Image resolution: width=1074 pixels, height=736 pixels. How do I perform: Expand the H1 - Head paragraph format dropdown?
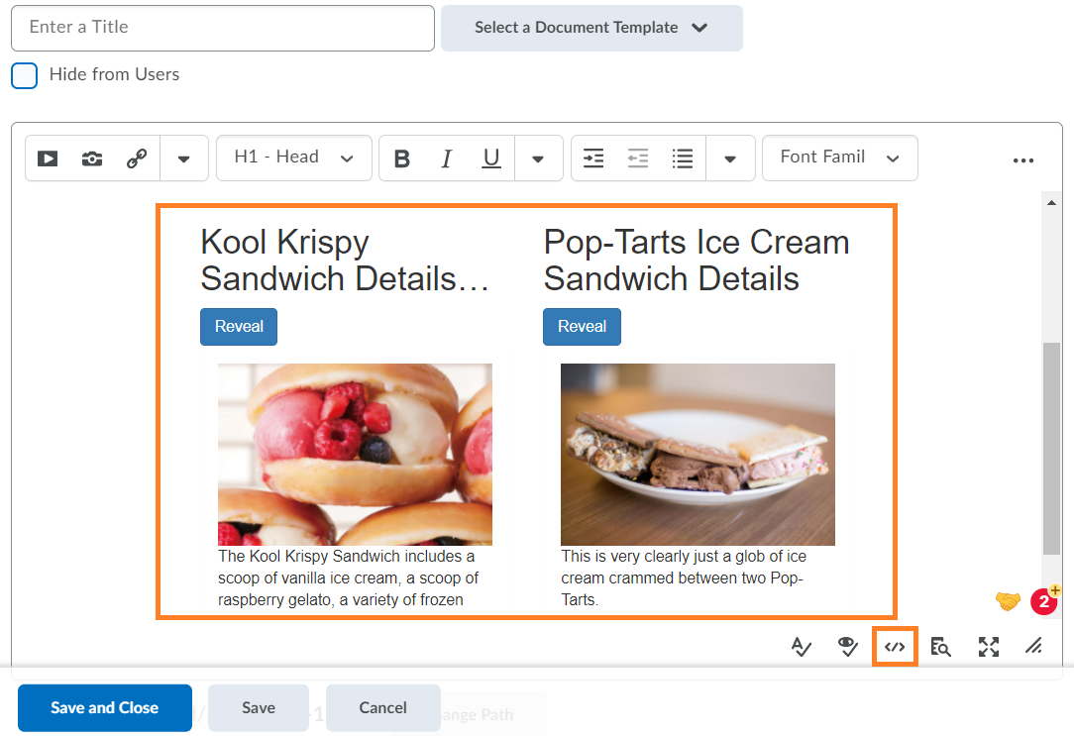tap(293, 158)
